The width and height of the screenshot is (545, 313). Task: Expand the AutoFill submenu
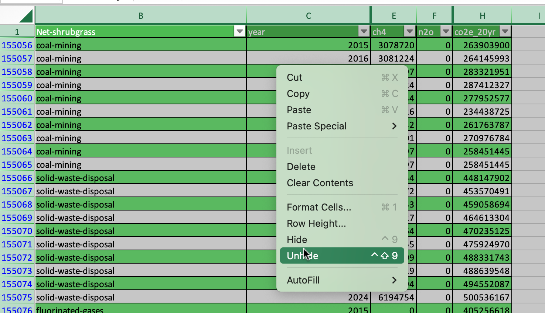[342, 280]
